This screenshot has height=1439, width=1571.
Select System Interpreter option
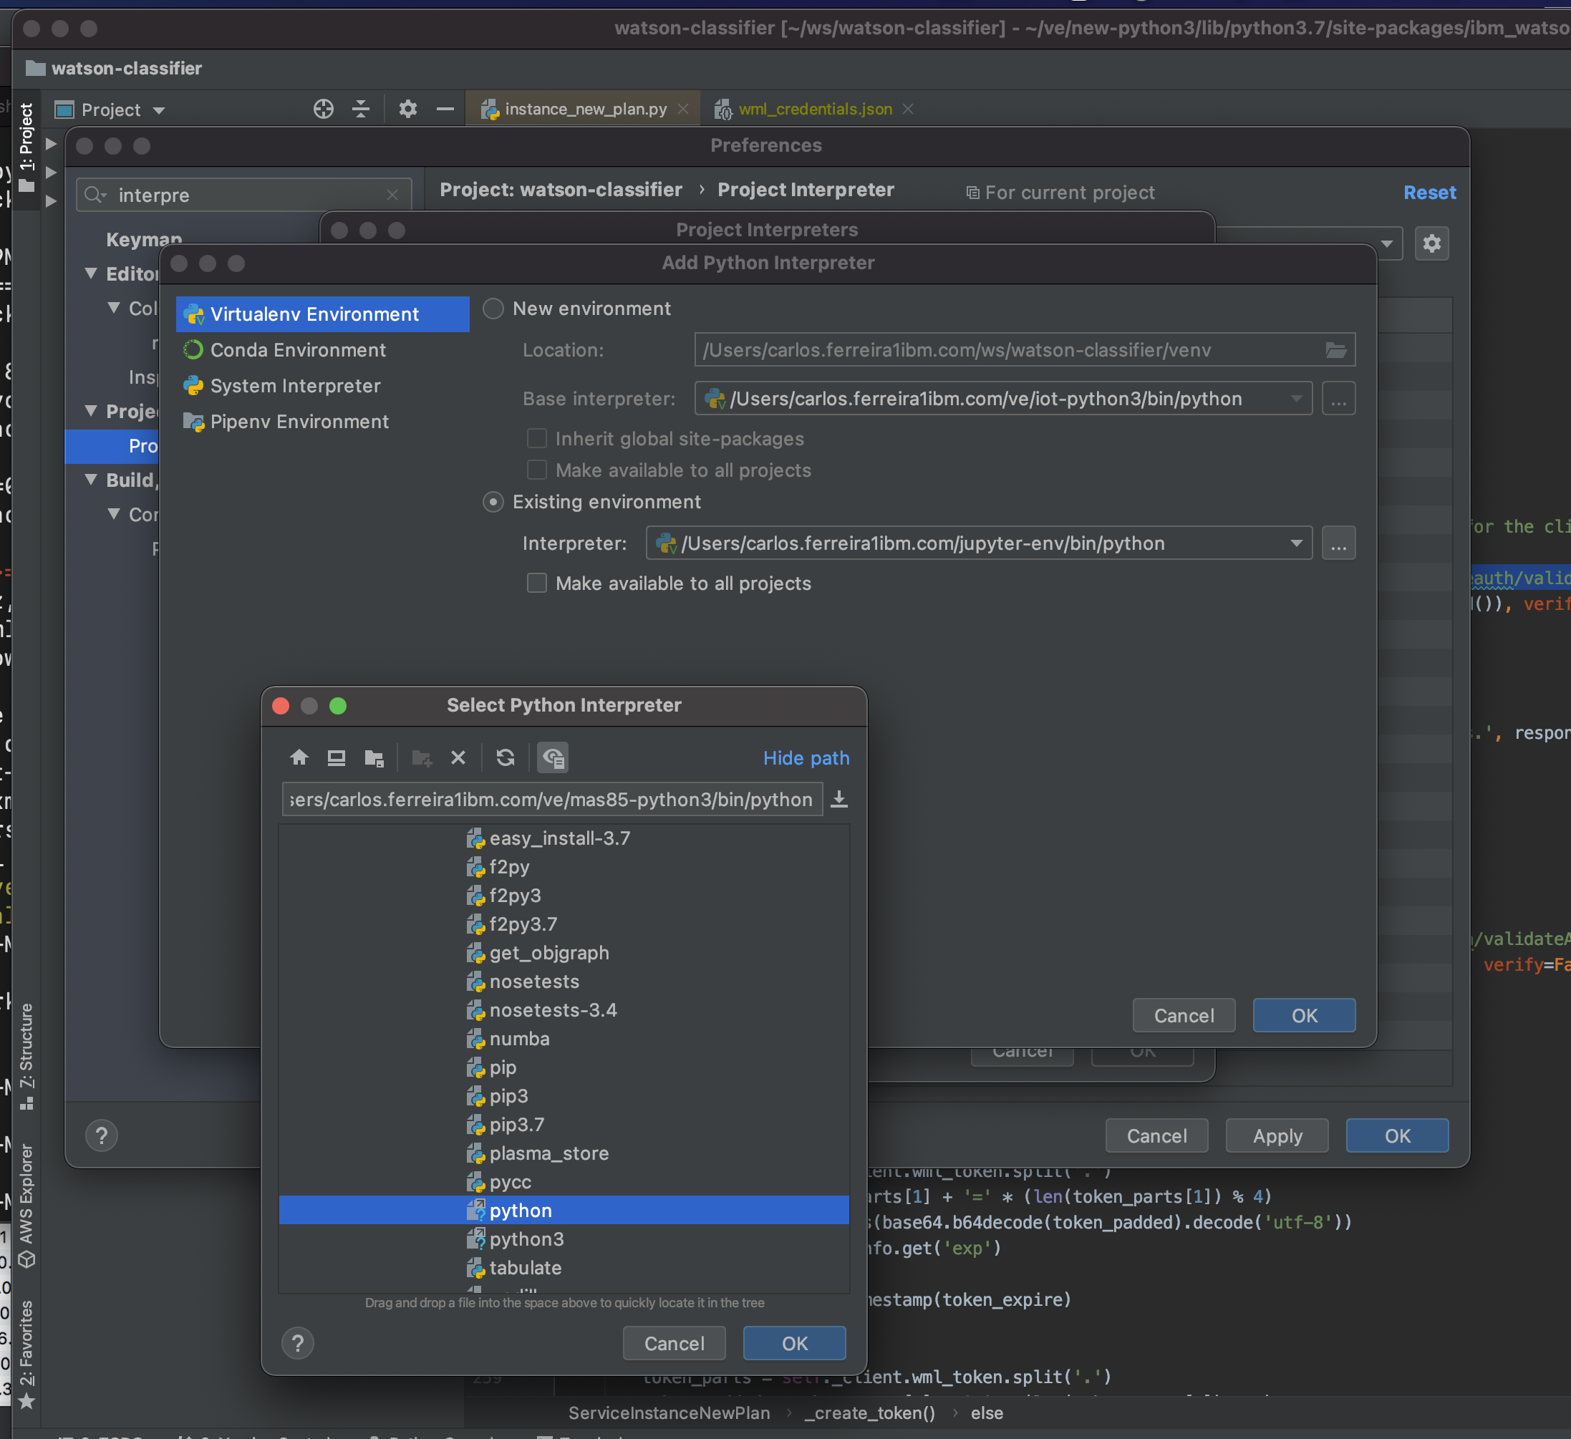click(323, 386)
